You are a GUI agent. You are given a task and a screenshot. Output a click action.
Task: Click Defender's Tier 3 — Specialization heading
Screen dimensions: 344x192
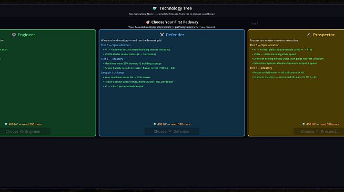(x=116, y=45)
